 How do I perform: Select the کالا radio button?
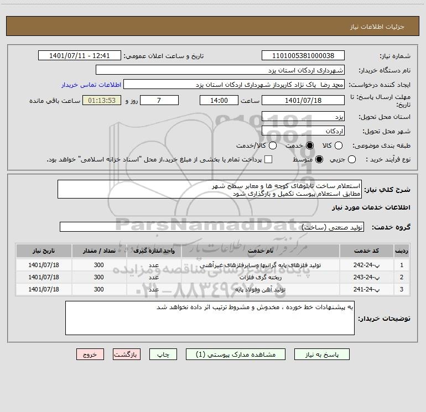tap(338, 145)
